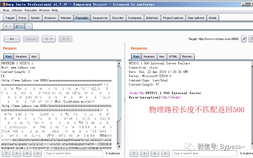Click 'Server: Microsoft-IIS/6.0' in response
253x158 pixels.
coord(150,76)
